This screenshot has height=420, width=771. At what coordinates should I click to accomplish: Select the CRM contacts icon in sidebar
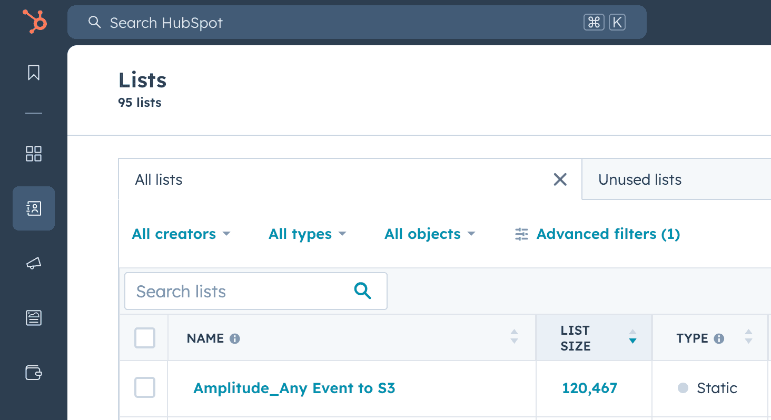coord(33,208)
